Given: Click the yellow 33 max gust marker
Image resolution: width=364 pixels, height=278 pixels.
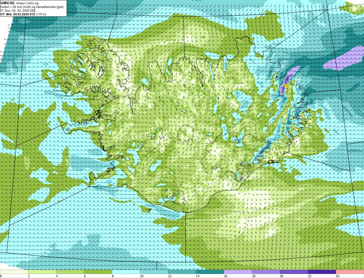Looking at the screenshot, I should (x=285, y=85).
